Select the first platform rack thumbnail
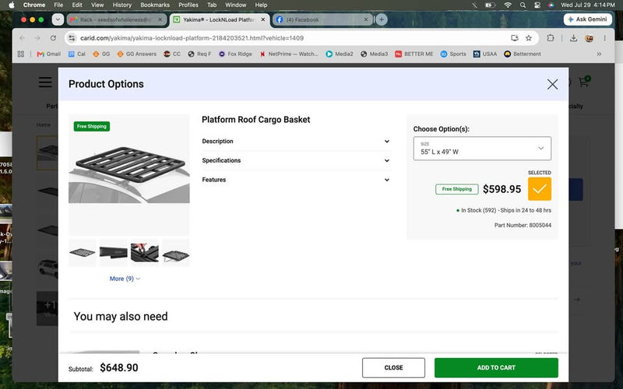Image resolution: width=623 pixels, height=389 pixels. click(83, 252)
